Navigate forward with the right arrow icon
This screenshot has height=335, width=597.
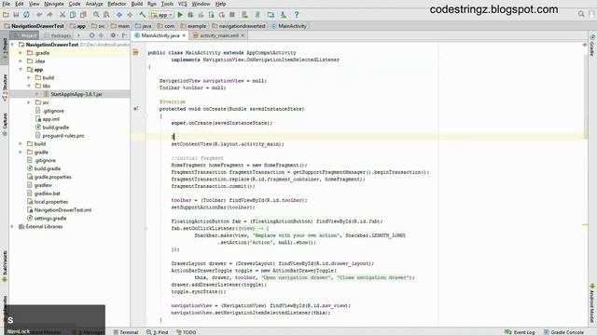[x=130, y=15]
